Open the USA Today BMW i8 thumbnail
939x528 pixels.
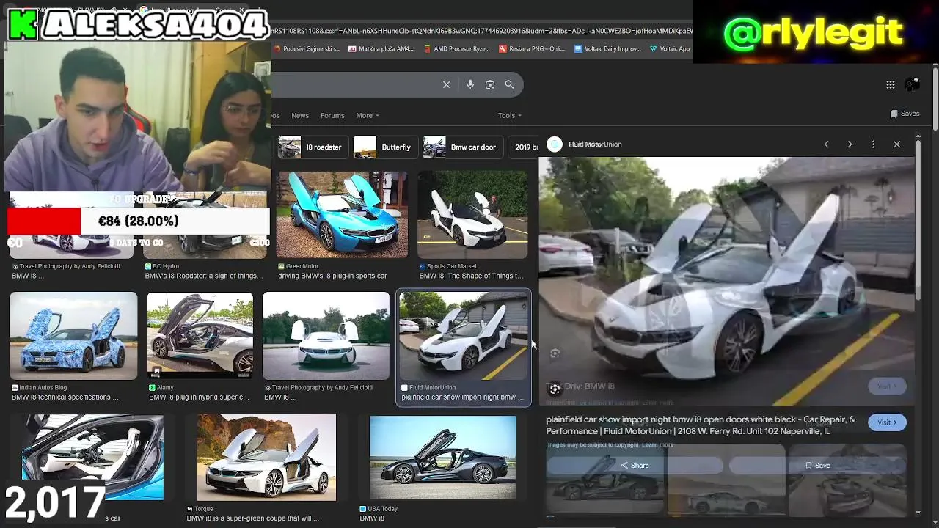point(442,458)
